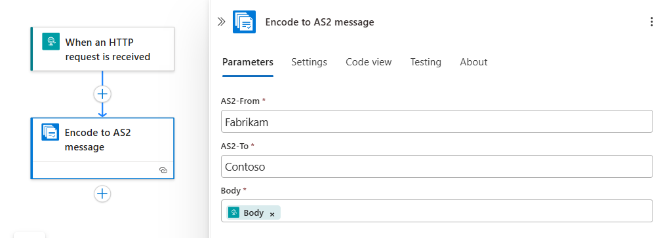Select the Encode to AS2 message card
The image size is (663, 238).
(102, 148)
